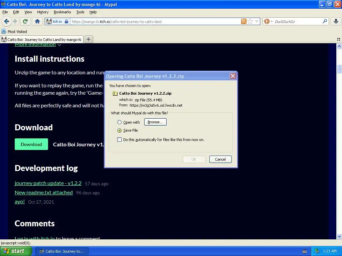Open the File menu

pos(5,12)
